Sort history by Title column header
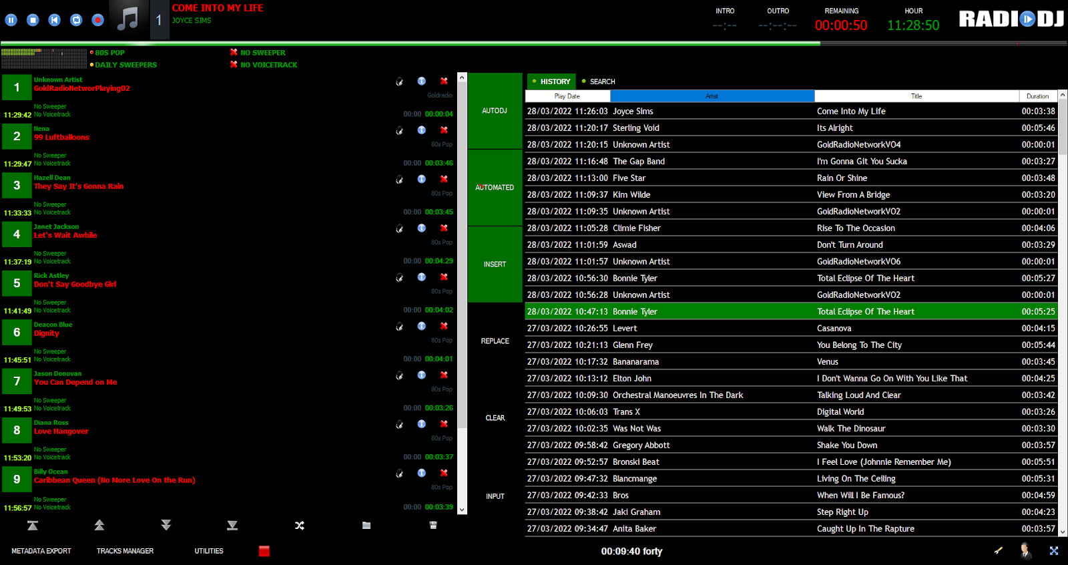Screen dimensions: 1068x565 click(x=916, y=96)
